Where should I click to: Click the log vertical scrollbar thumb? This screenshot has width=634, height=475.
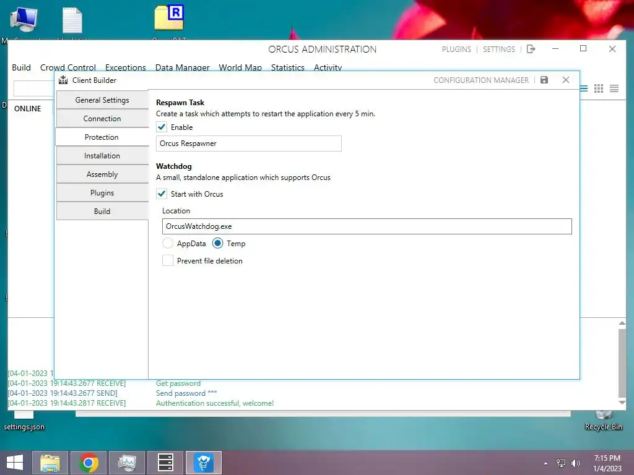pyautogui.click(x=622, y=363)
